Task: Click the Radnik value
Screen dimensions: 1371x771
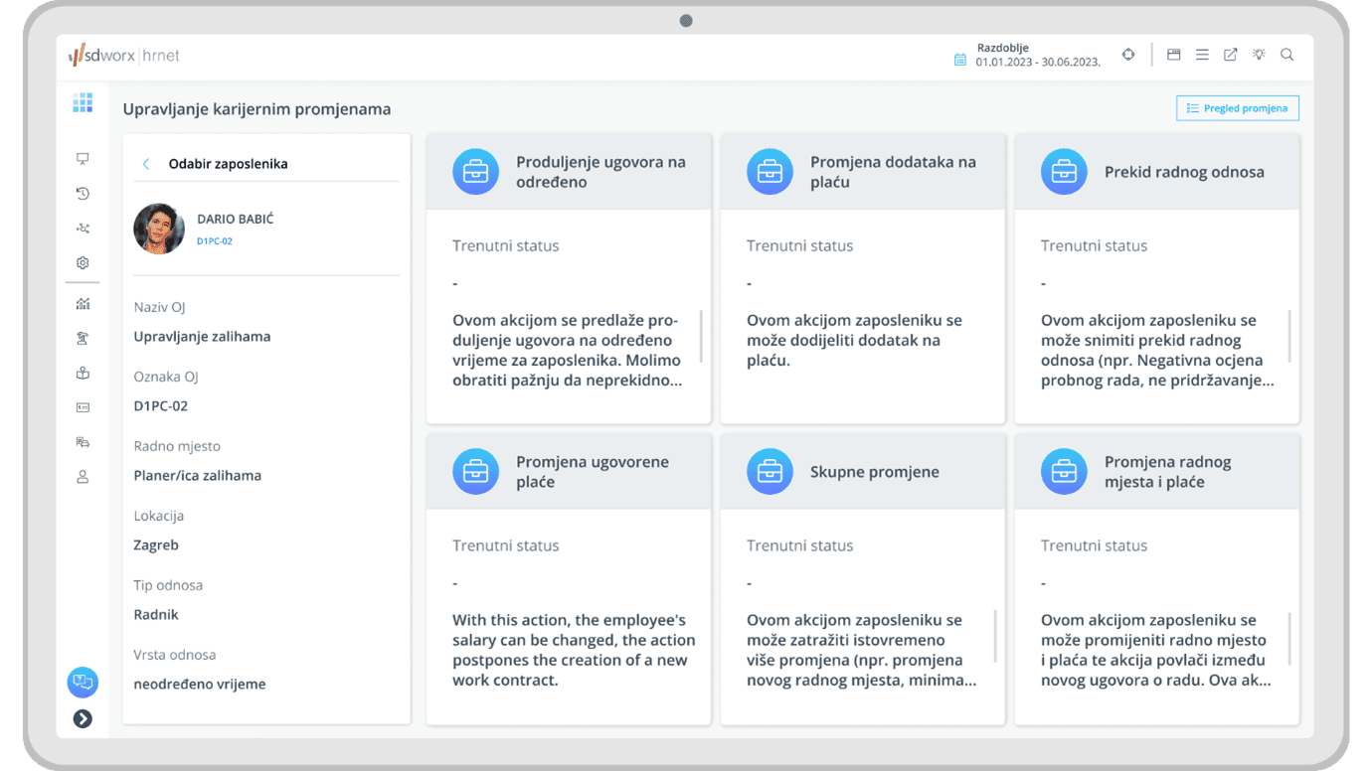Action: click(x=156, y=615)
